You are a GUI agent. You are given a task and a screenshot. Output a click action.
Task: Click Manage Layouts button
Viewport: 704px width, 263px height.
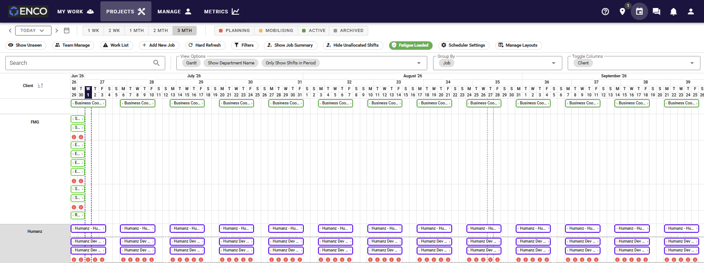(518, 45)
